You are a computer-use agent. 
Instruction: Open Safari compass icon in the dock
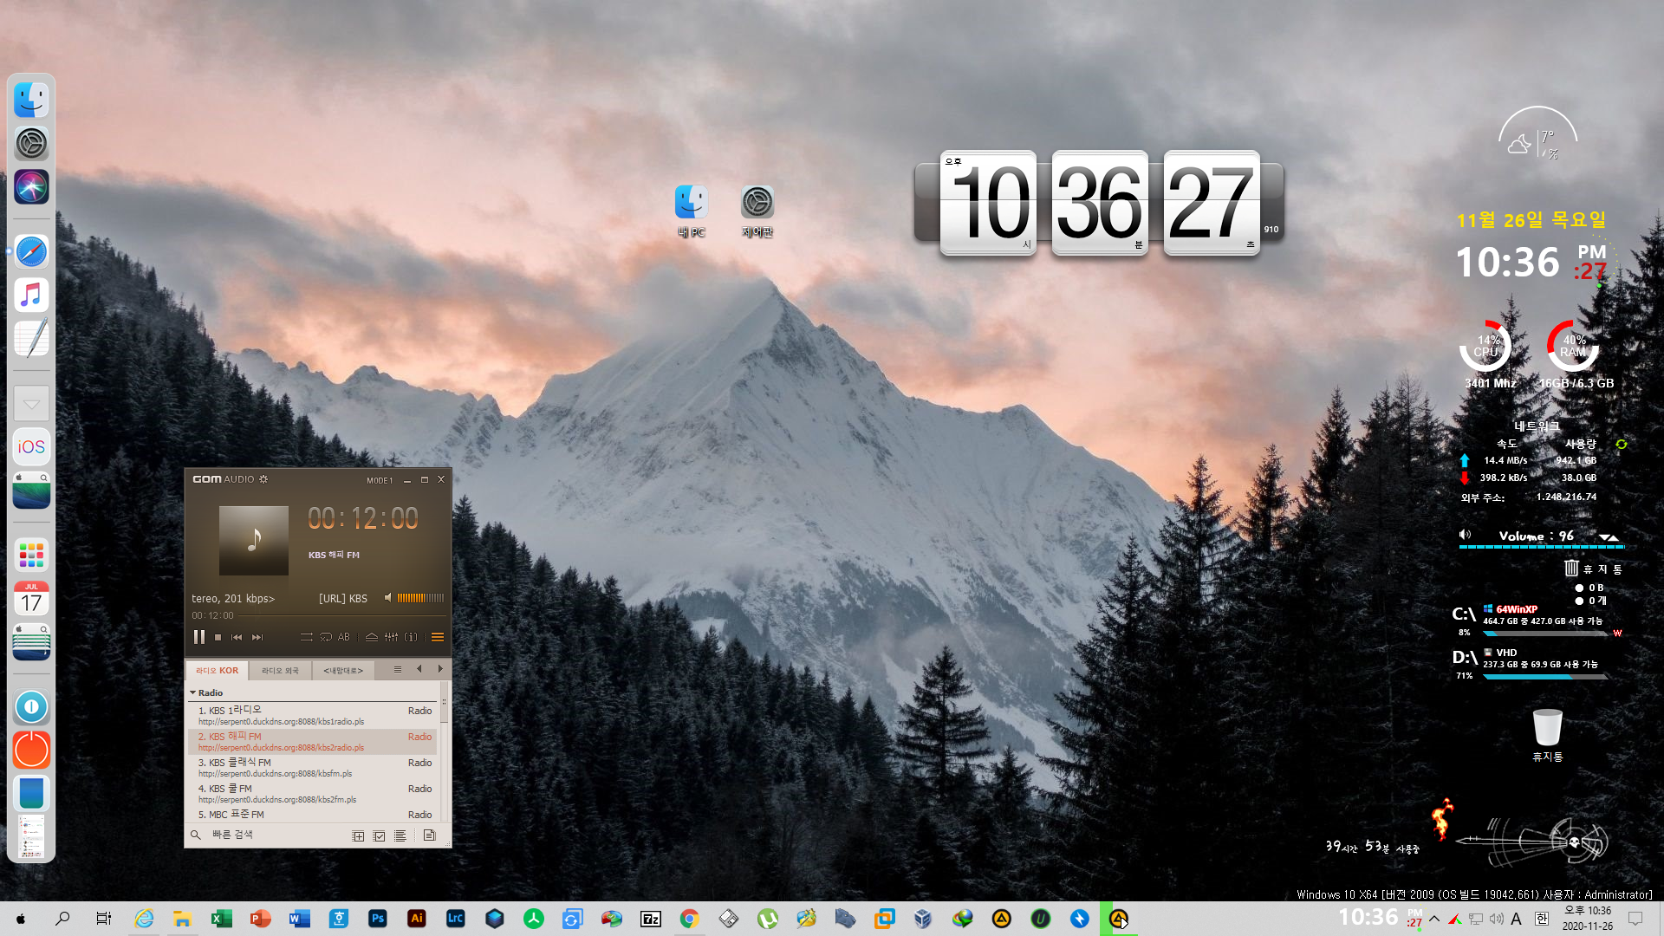pyautogui.click(x=31, y=251)
